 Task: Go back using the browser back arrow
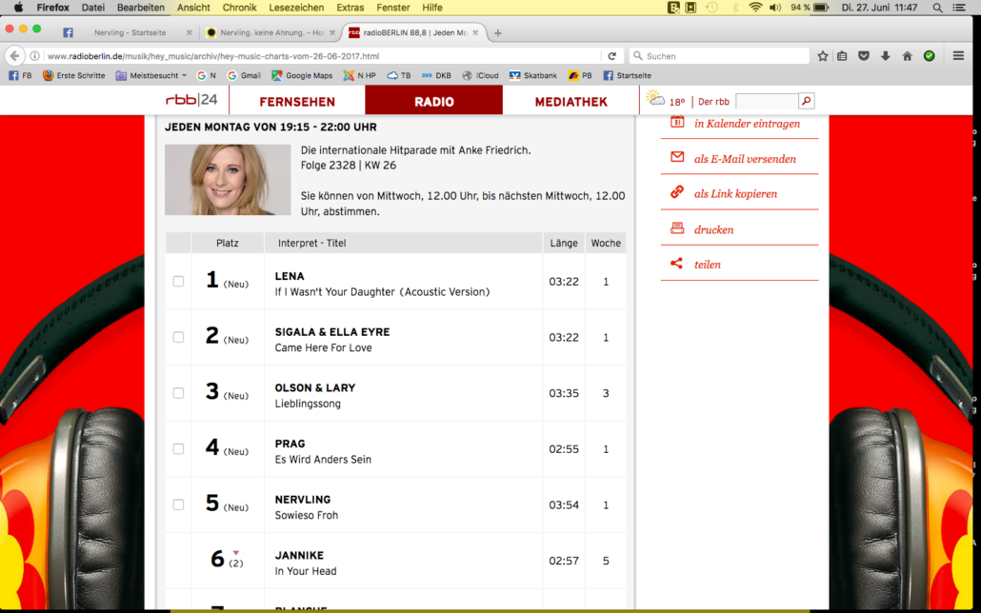tap(14, 55)
